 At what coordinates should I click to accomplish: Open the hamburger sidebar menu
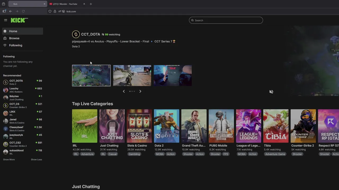point(6,20)
